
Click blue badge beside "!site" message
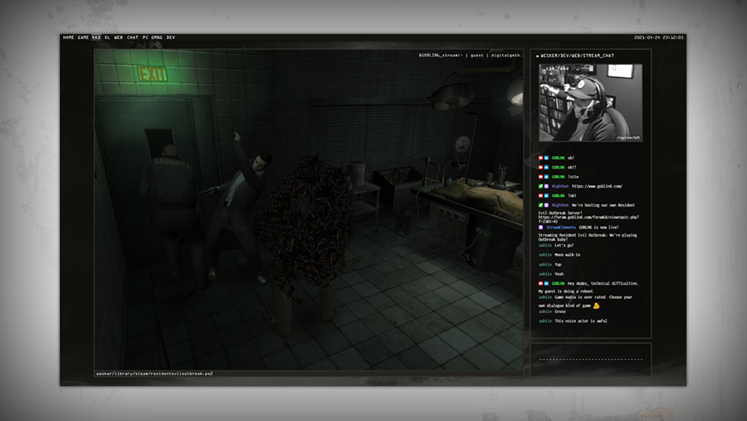pyautogui.click(x=546, y=177)
